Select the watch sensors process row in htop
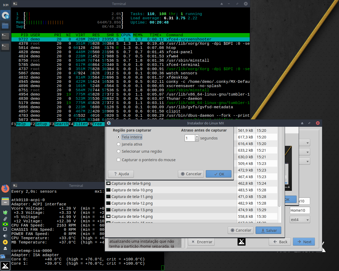The image size is (339, 271). pyautogui.click(x=131, y=73)
